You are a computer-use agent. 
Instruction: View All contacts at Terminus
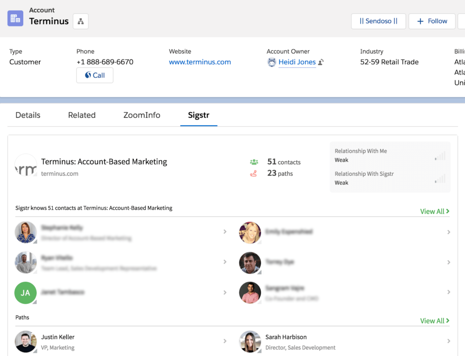pos(435,211)
